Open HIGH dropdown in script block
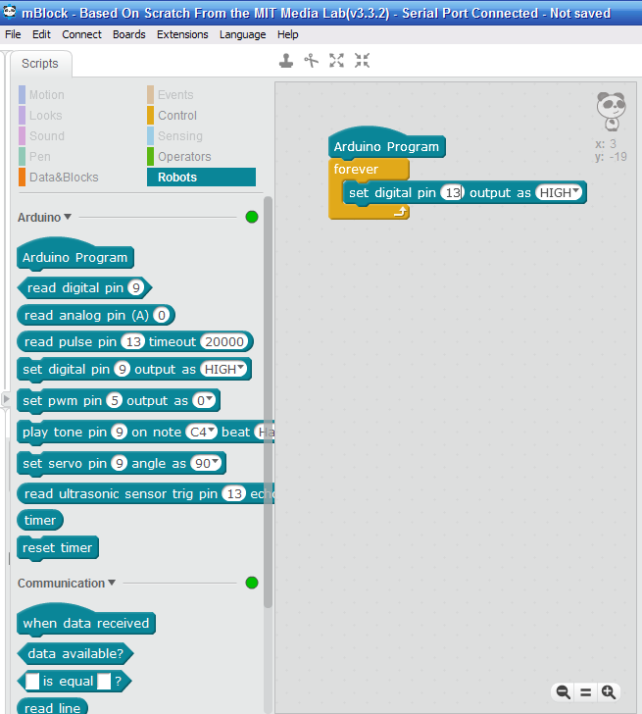The image size is (642, 714). tap(560, 192)
